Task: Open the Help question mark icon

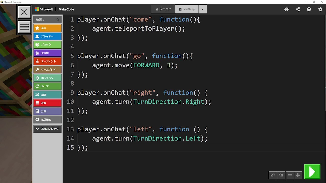Action: coord(309,9)
